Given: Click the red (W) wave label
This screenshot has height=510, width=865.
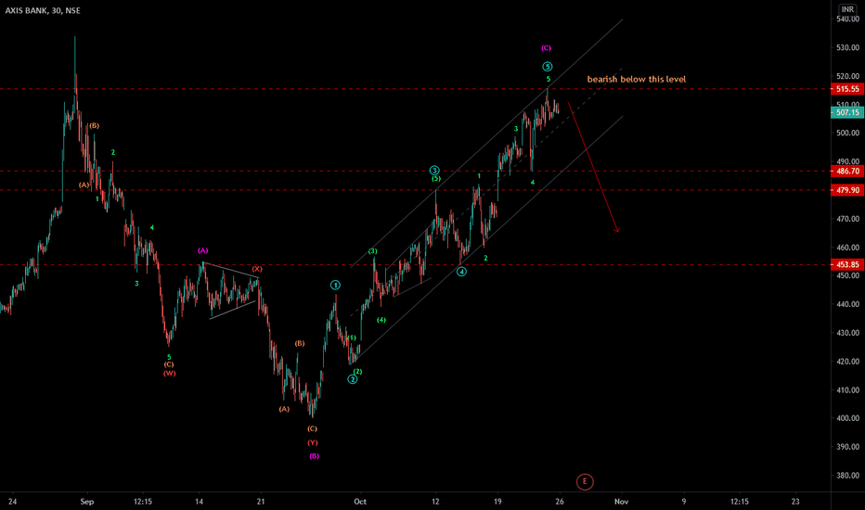Looking at the screenshot, I should tap(169, 374).
